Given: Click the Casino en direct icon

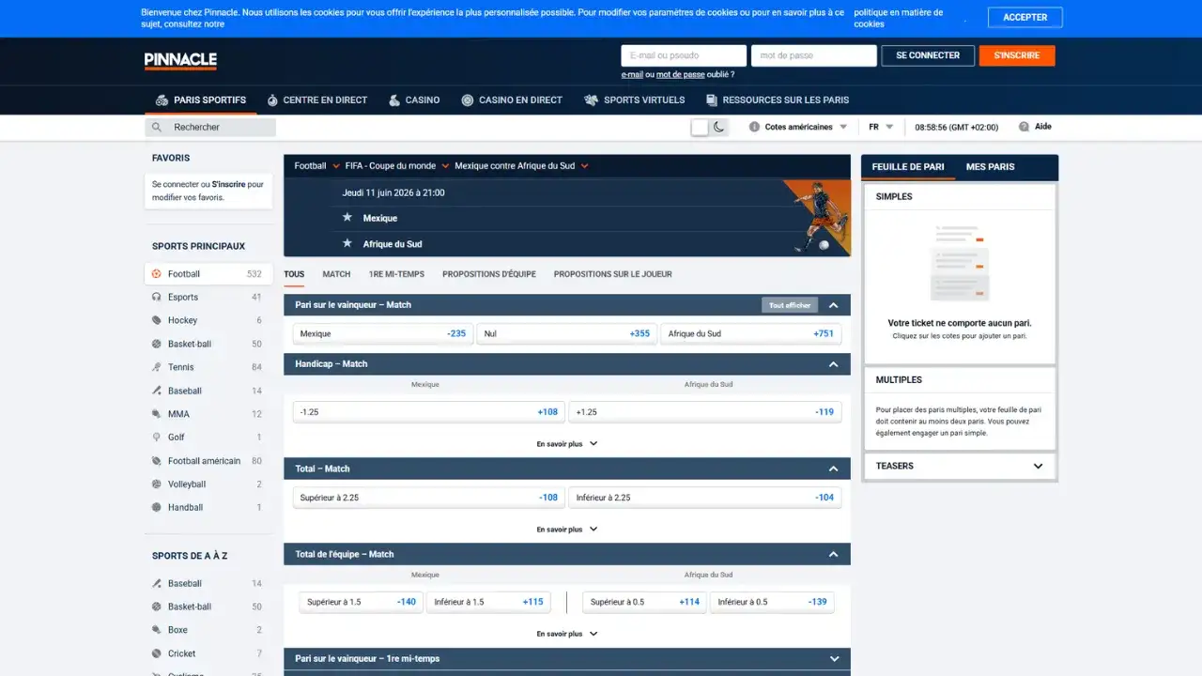Looking at the screenshot, I should pyautogui.click(x=468, y=100).
